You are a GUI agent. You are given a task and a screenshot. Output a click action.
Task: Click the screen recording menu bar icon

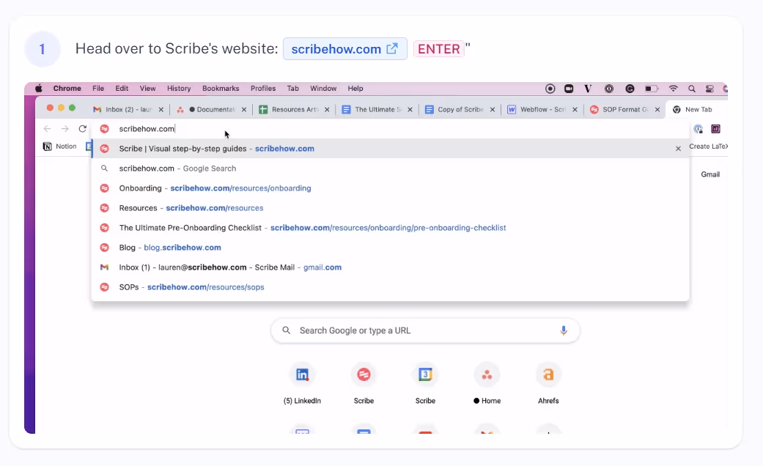[550, 89]
